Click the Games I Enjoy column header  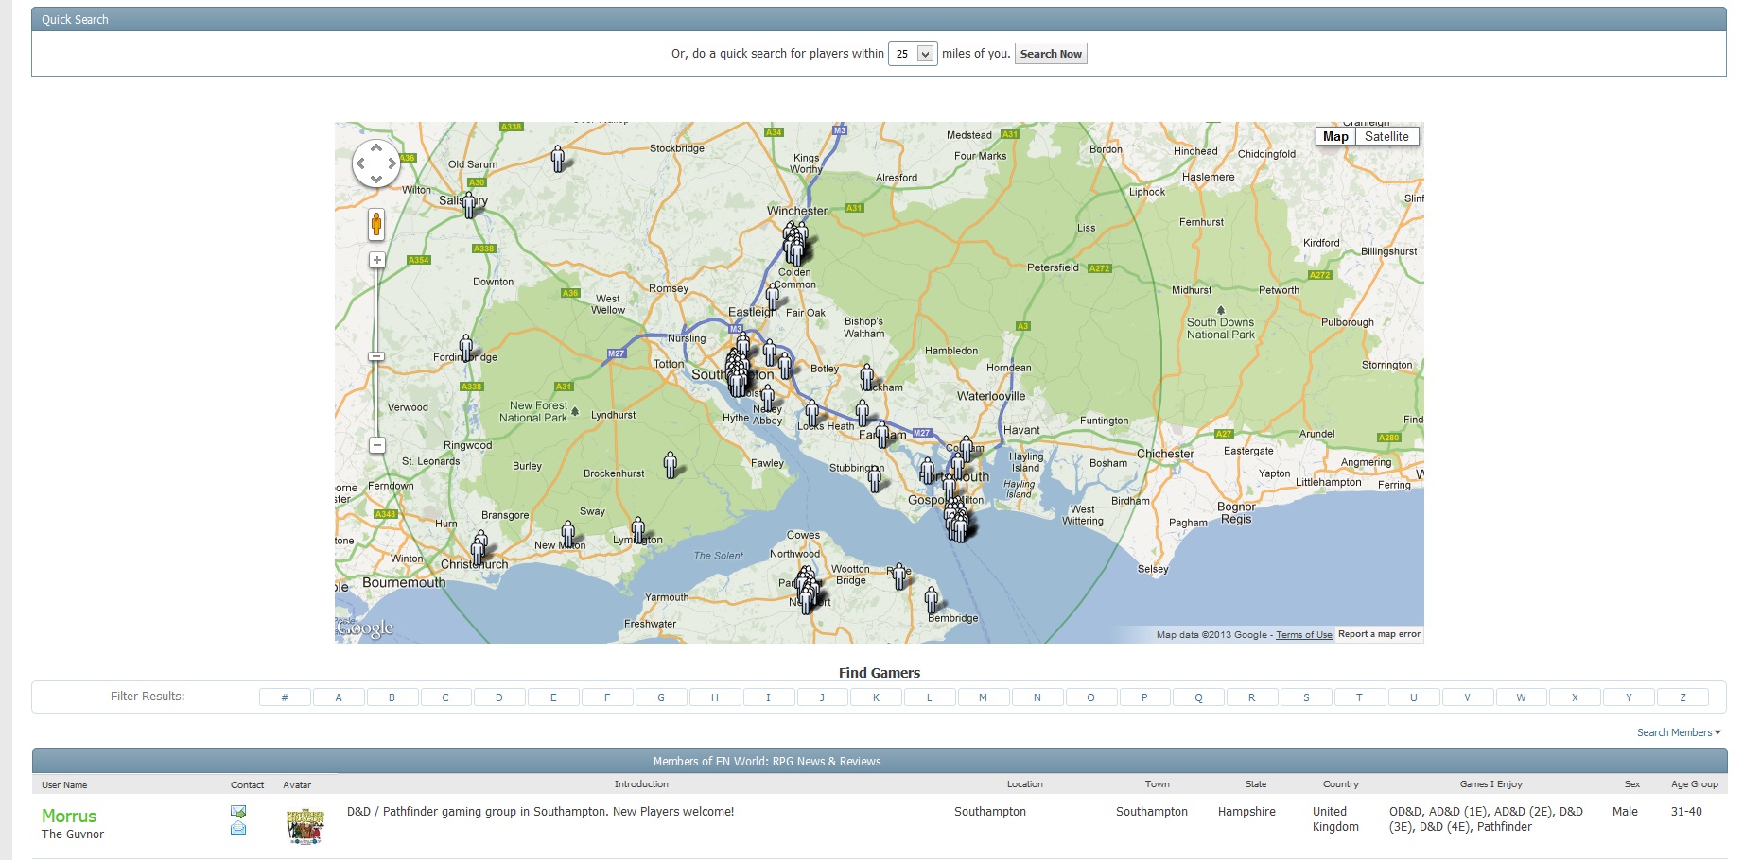1490,784
